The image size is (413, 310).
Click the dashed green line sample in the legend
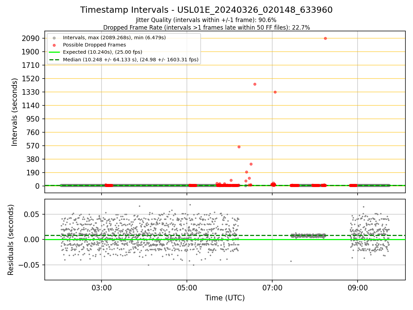pos(54,60)
